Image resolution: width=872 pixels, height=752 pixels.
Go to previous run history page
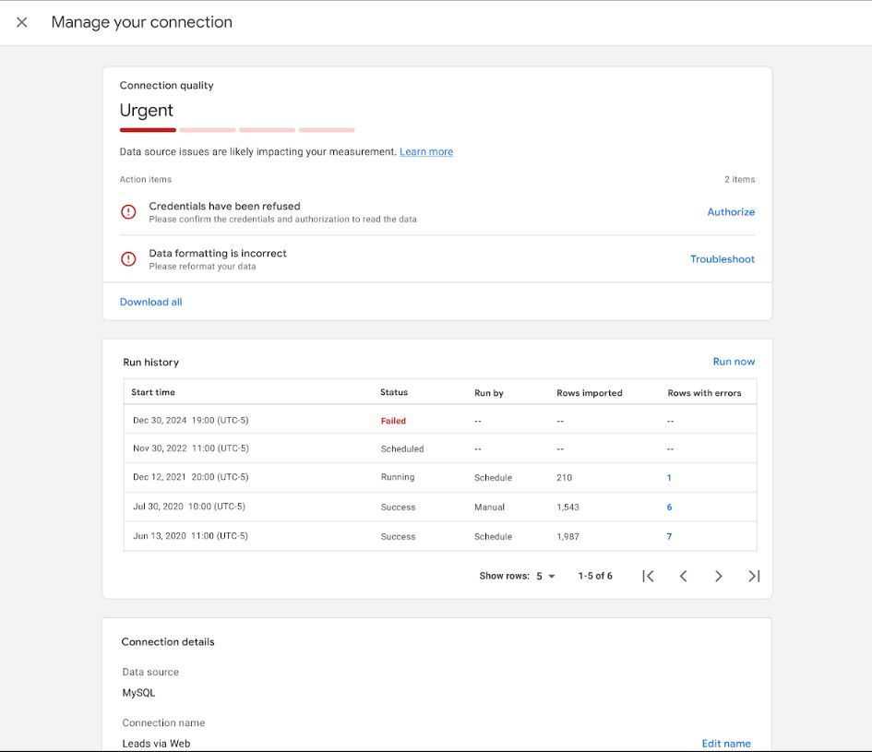coord(683,575)
